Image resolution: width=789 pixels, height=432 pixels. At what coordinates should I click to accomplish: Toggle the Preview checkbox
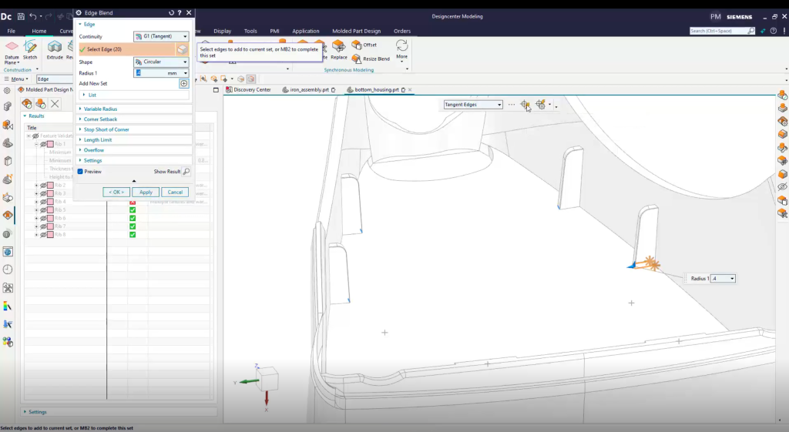pyautogui.click(x=80, y=172)
